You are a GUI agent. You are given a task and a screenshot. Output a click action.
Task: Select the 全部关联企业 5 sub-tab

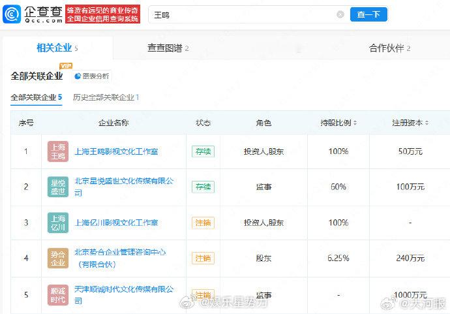37,97
